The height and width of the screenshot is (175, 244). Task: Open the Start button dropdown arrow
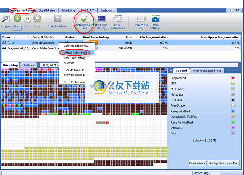pos(17,29)
